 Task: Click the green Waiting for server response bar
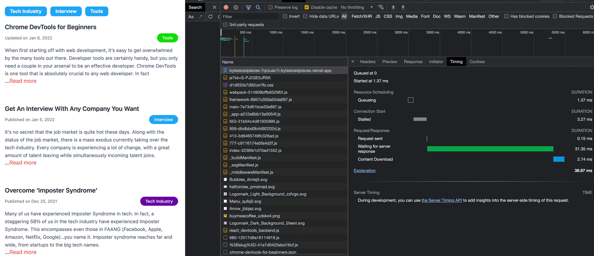[490, 149]
